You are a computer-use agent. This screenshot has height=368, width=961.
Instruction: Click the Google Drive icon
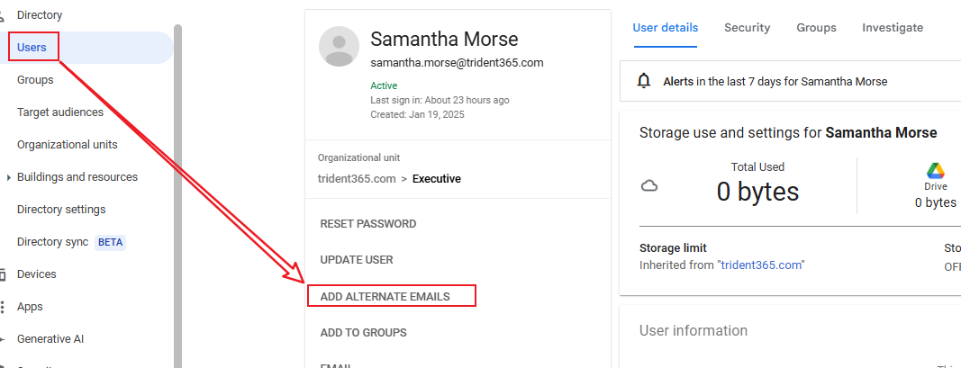click(935, 171)
